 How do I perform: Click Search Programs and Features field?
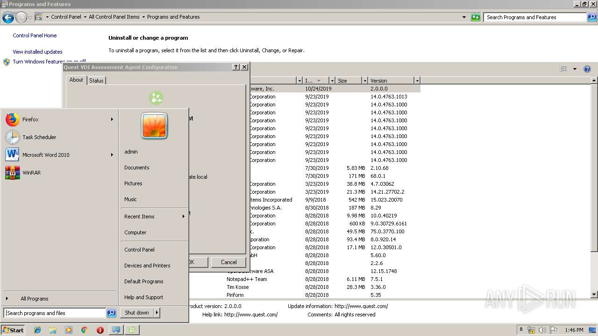[x=535, y=17]
